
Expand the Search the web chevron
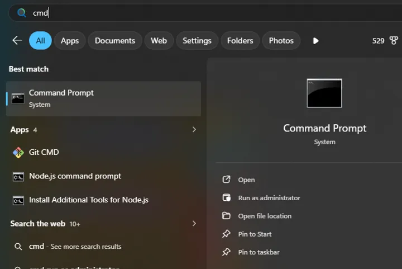[194, 224]
